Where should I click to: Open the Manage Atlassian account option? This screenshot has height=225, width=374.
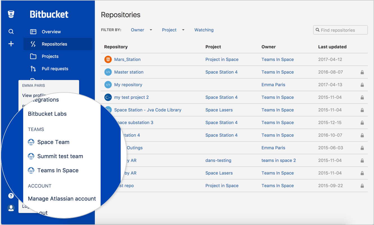62,199
